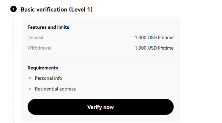222x123 pixels.
Task: Select the step 1 circle icon
Action: click(x=13, y=9)
